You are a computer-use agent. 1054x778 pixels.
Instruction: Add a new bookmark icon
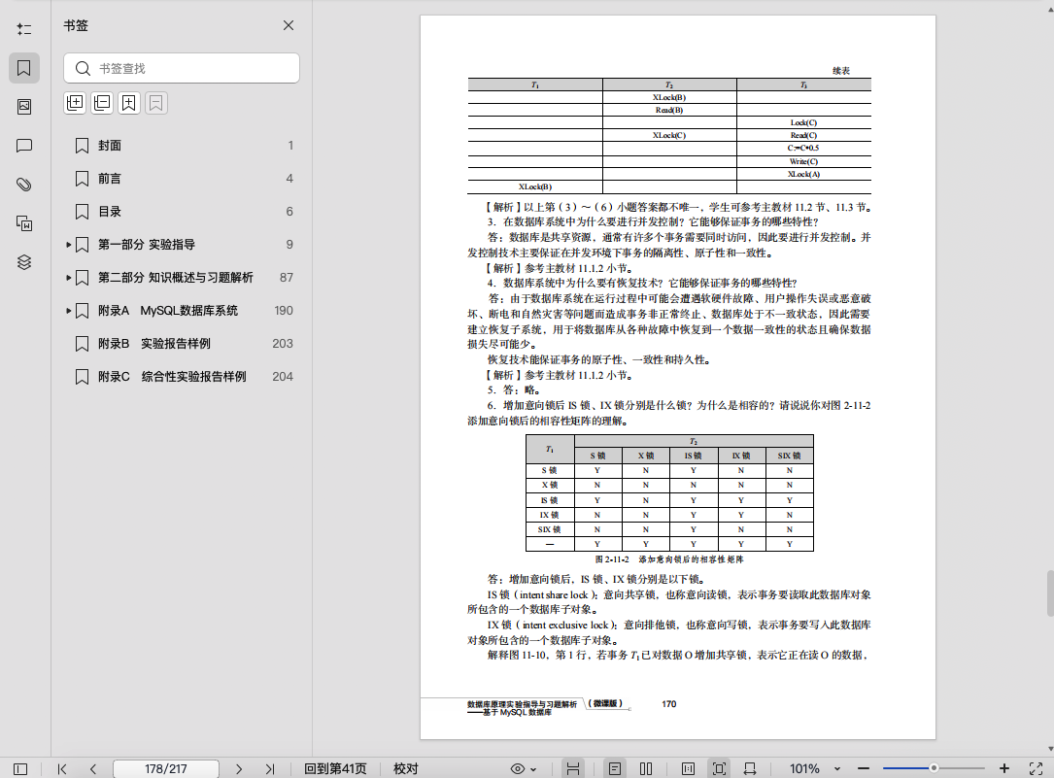pos(129,103)
